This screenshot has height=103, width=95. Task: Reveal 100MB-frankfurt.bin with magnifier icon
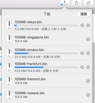pos(88,67)
